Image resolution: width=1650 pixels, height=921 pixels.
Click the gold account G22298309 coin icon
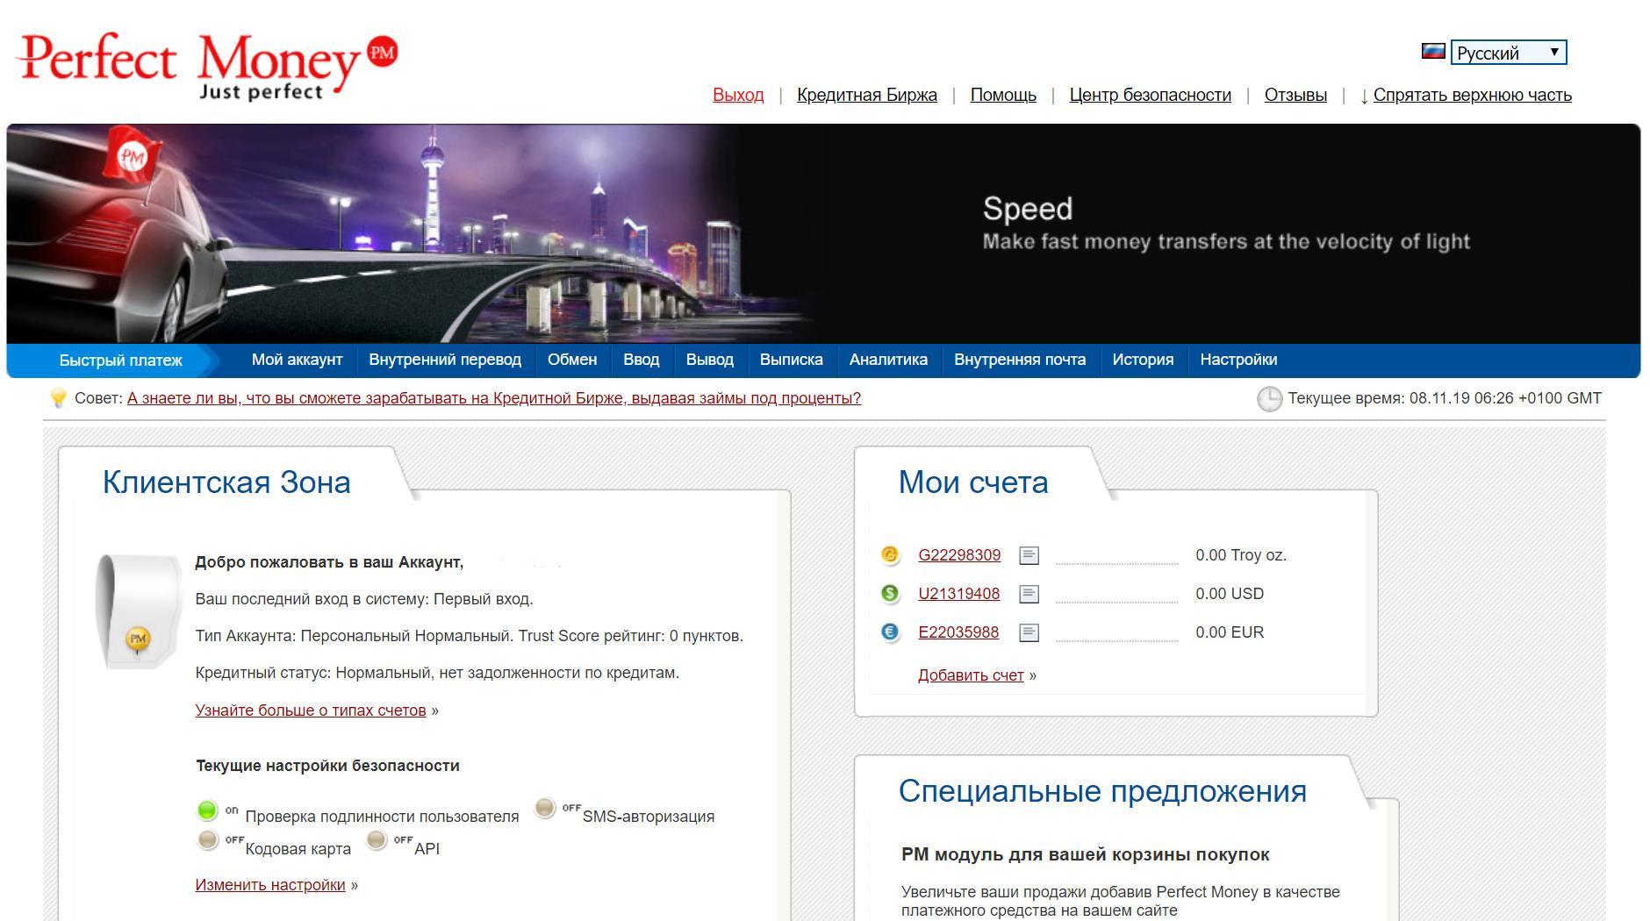(x=890, y=554)
